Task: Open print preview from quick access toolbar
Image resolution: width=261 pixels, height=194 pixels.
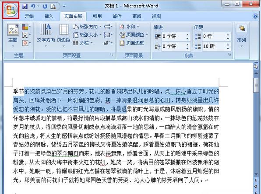Action: click(53, 6)
